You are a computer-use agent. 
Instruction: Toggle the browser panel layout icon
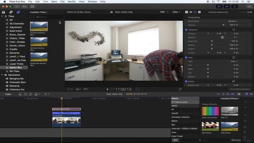(x=219, y=6)
